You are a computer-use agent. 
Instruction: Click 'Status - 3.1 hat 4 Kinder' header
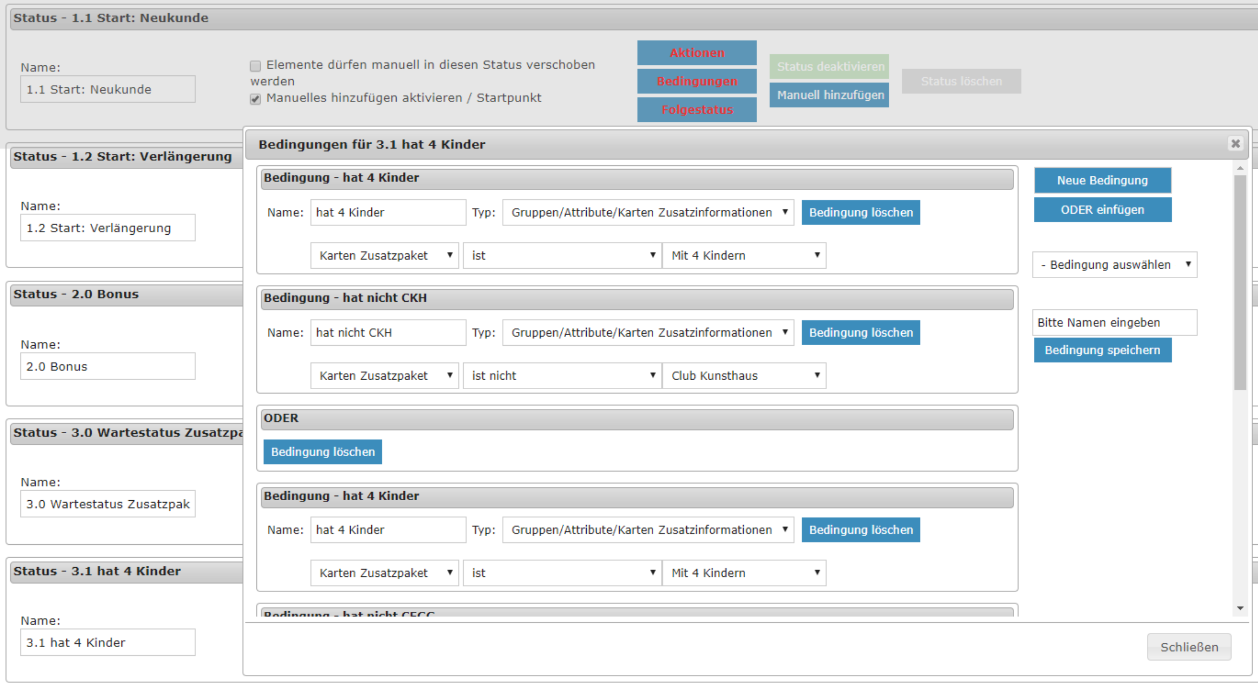click(126, 571)
